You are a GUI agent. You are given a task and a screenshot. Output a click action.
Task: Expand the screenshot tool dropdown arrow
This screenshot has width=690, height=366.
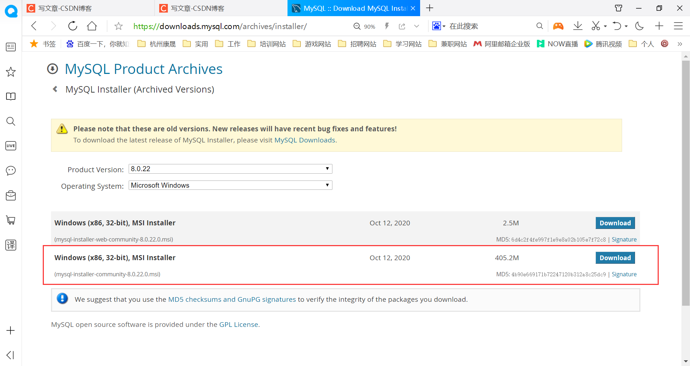(x=605, y=26)
